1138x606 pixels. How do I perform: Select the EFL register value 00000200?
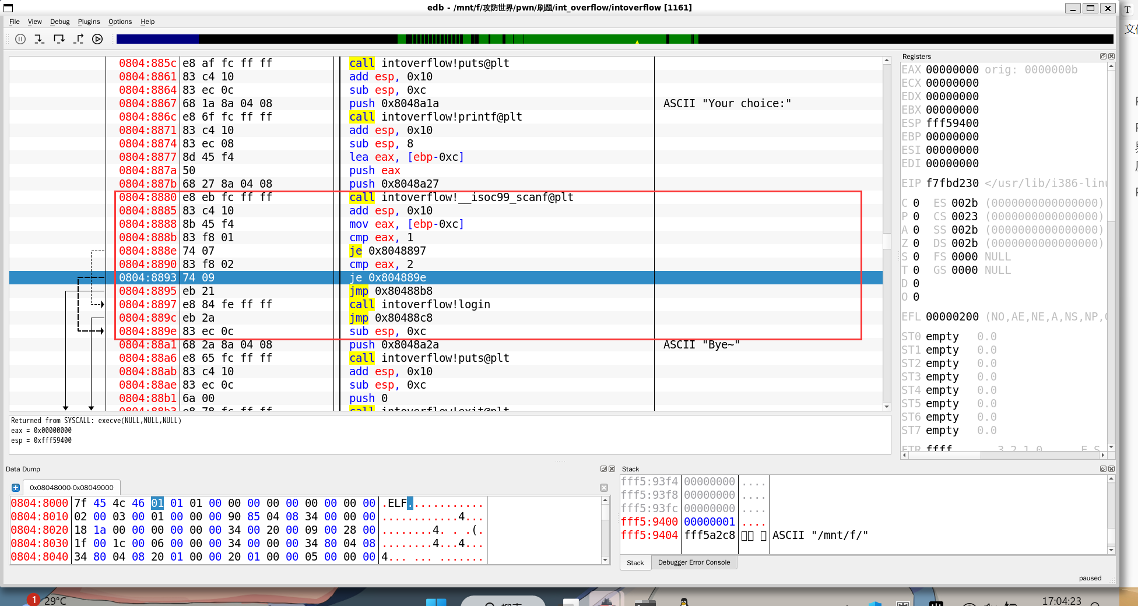pyautogui.click(x=952, y=316)
